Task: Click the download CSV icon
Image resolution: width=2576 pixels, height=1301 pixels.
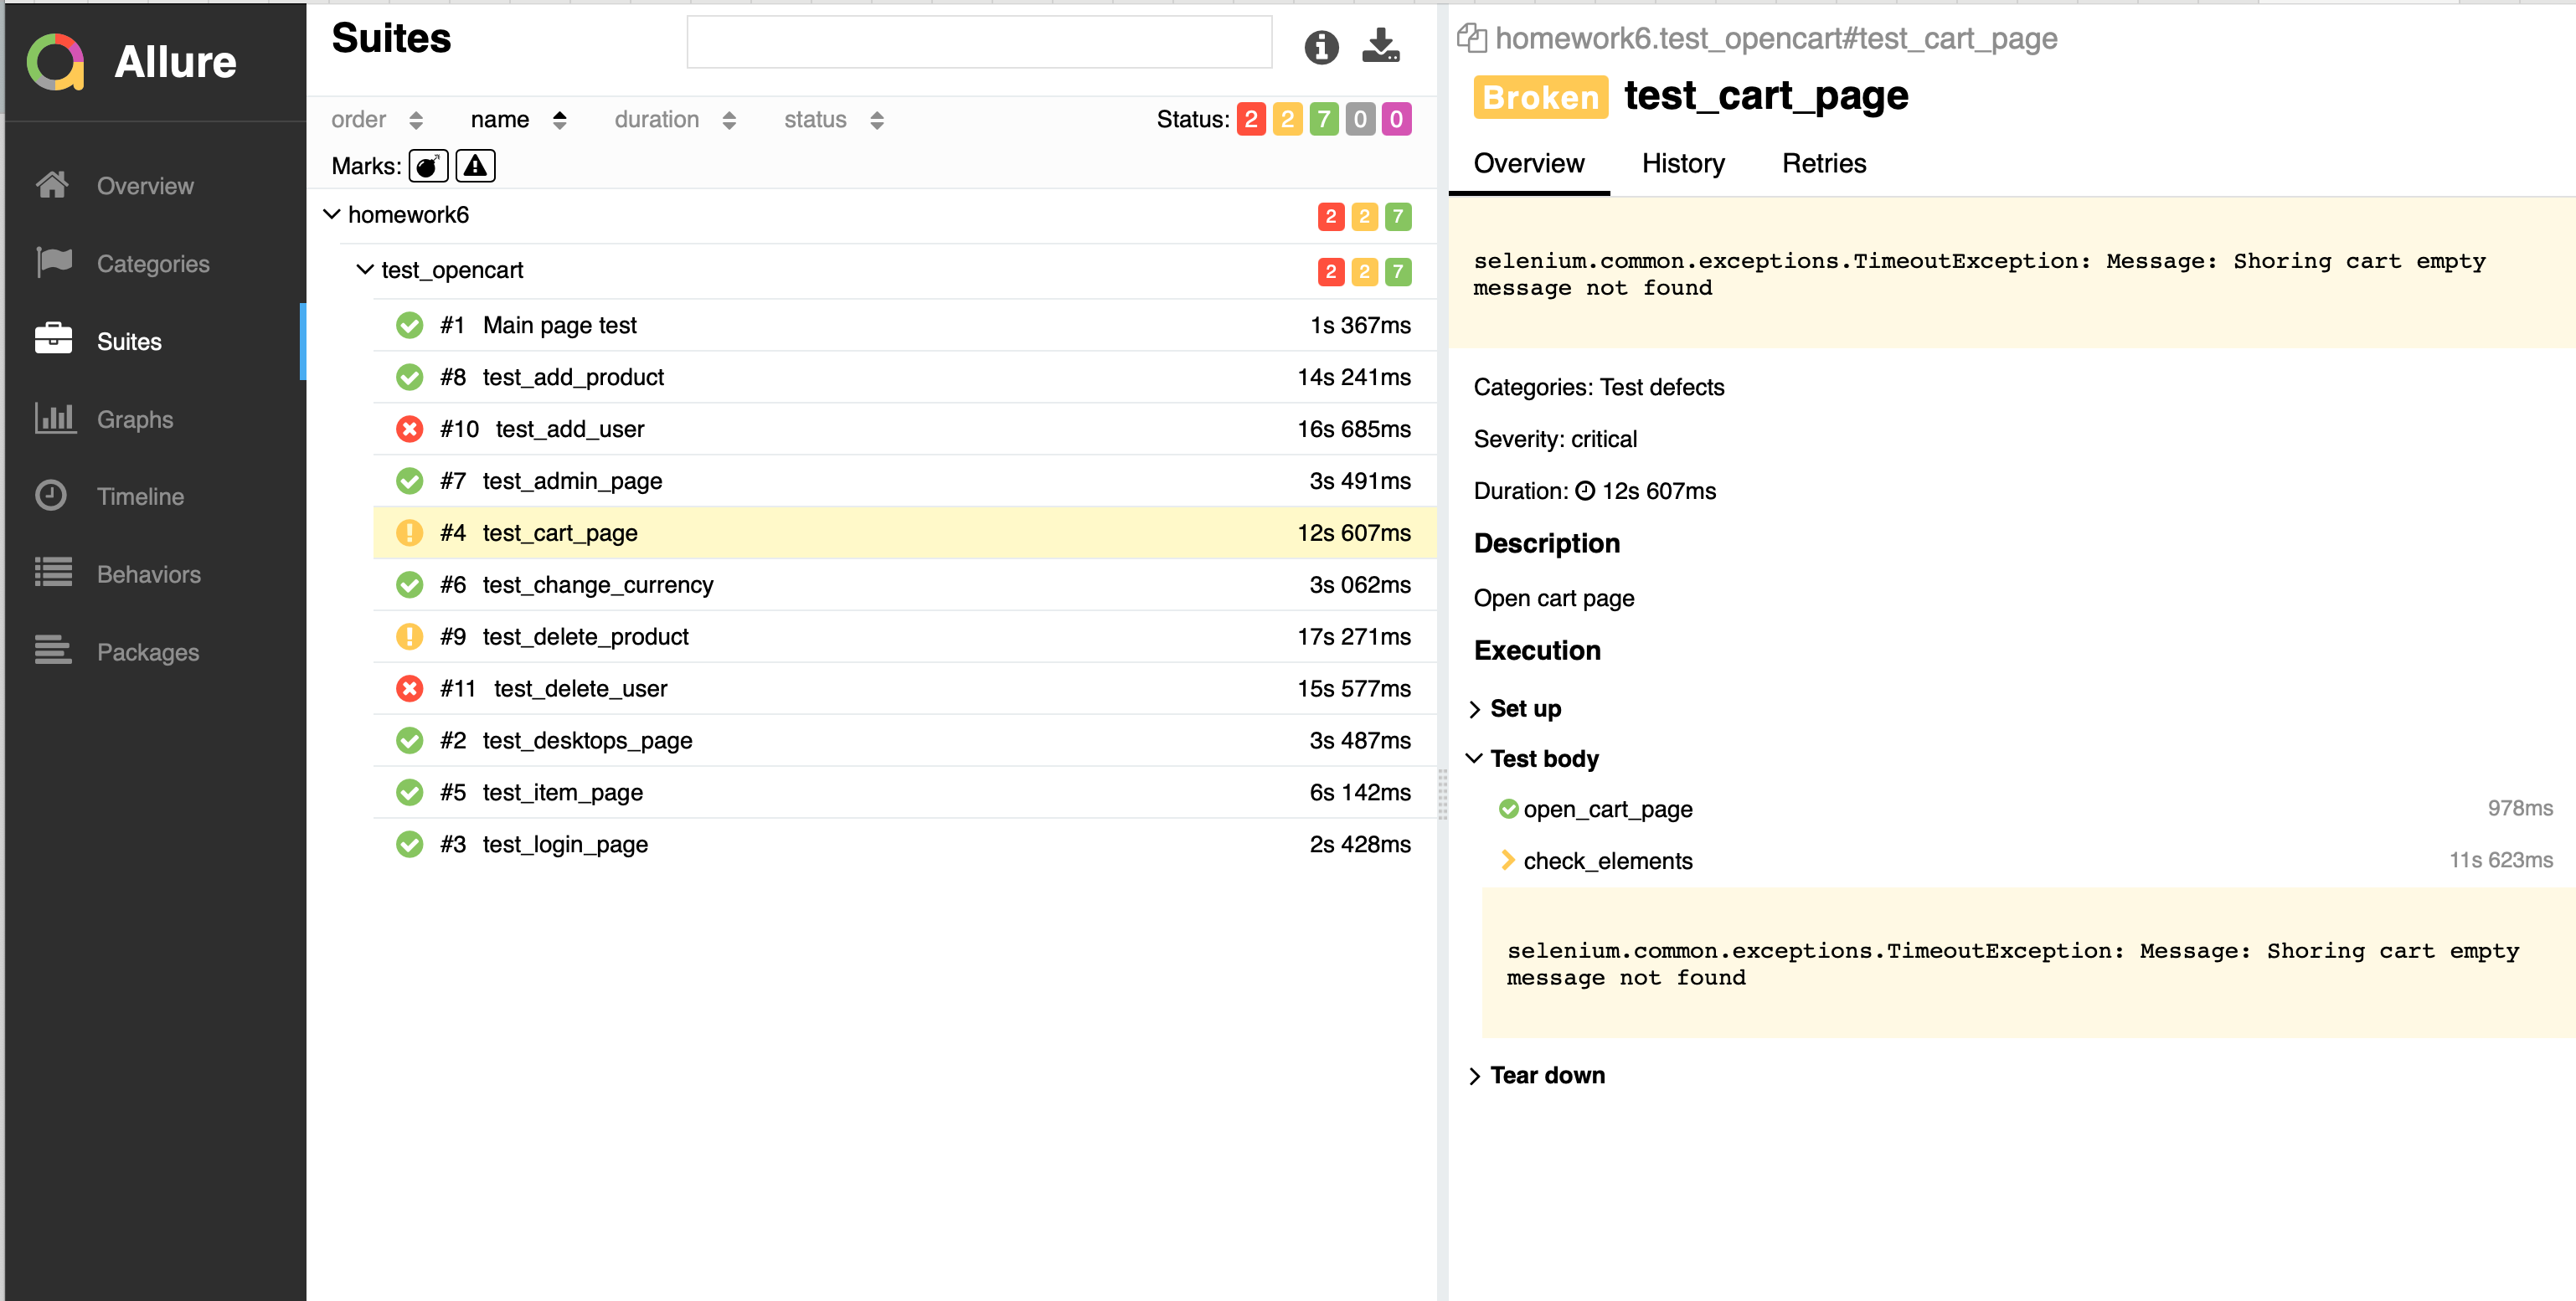Action: [1380, 45]
